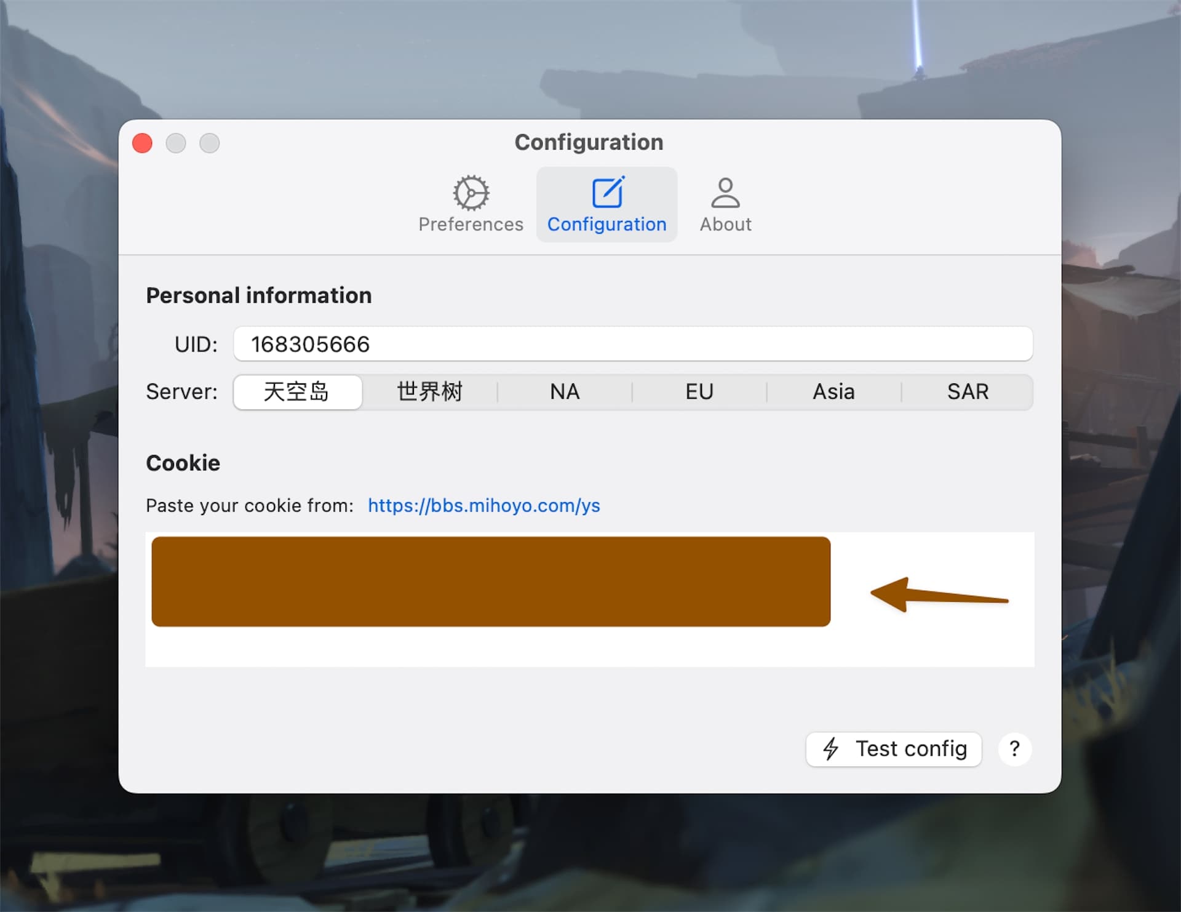Click the help question mark icon

pyautogui.click(x=1014, y=749)
